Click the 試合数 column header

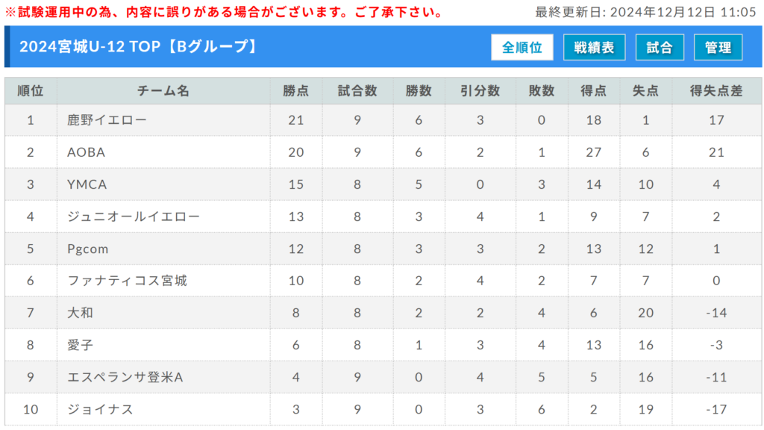[x=357, y=91]
